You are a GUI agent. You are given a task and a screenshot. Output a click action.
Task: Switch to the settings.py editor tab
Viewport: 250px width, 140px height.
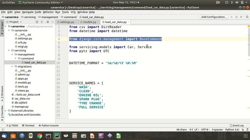tap(67, 22)
